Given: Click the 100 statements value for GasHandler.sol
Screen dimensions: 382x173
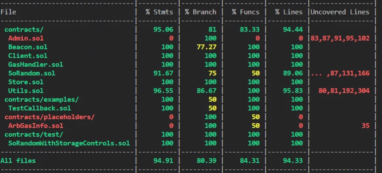Looking at the screenshot, I should click(x=167, y=65).
